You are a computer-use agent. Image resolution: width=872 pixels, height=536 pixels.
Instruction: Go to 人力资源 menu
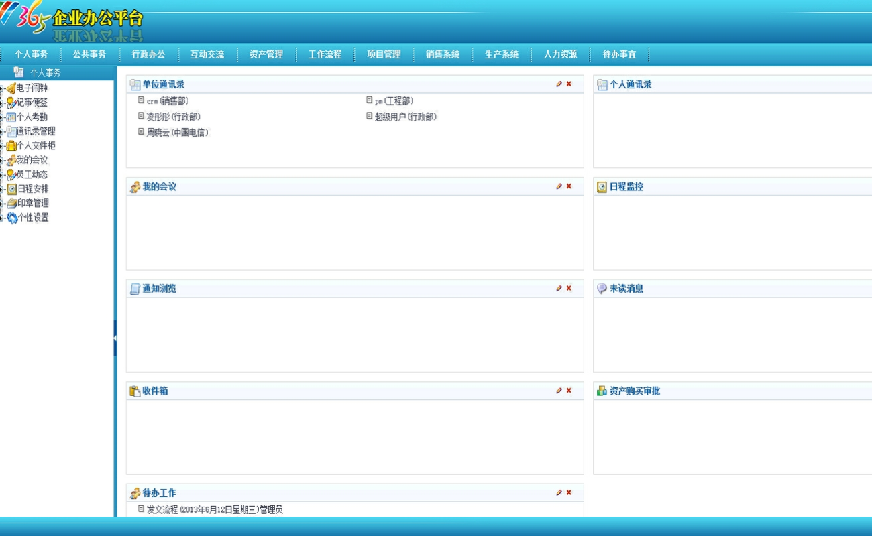pyautogui.click(x=560, y=54)
